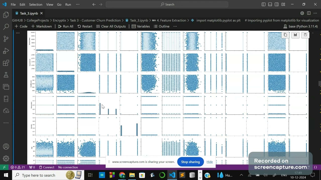Toggle the bottom panel layout icon
This screenshot has width=321, height=180.
click(x=270, y=4)
